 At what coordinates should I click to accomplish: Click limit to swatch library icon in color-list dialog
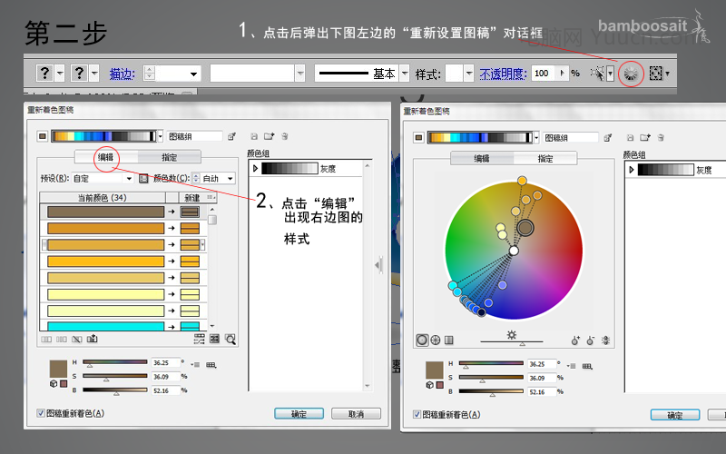click(x=211, y=365)
